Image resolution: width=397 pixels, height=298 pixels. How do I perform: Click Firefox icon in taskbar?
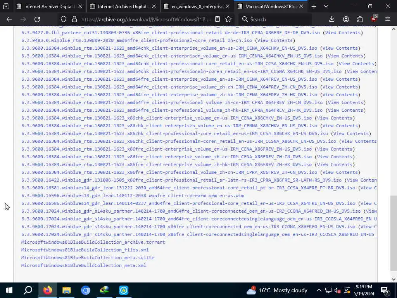coord(47,290)
